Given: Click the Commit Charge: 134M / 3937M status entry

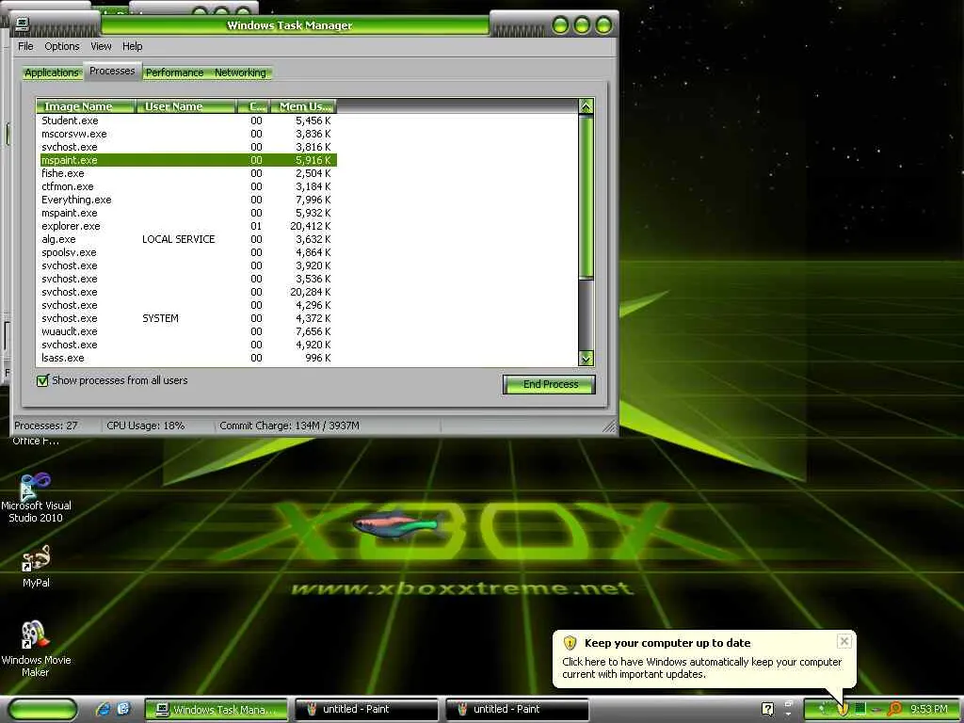Looking at the screenshot, I should coord(290,426).
